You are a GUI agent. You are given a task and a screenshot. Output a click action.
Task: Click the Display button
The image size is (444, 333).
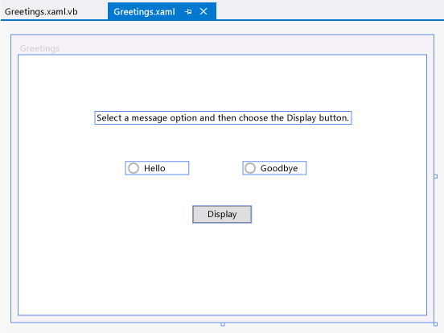coord(222,214)
